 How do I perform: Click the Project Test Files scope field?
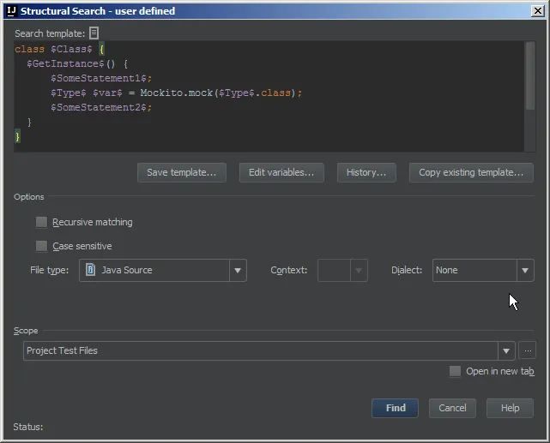coord(269,351)
